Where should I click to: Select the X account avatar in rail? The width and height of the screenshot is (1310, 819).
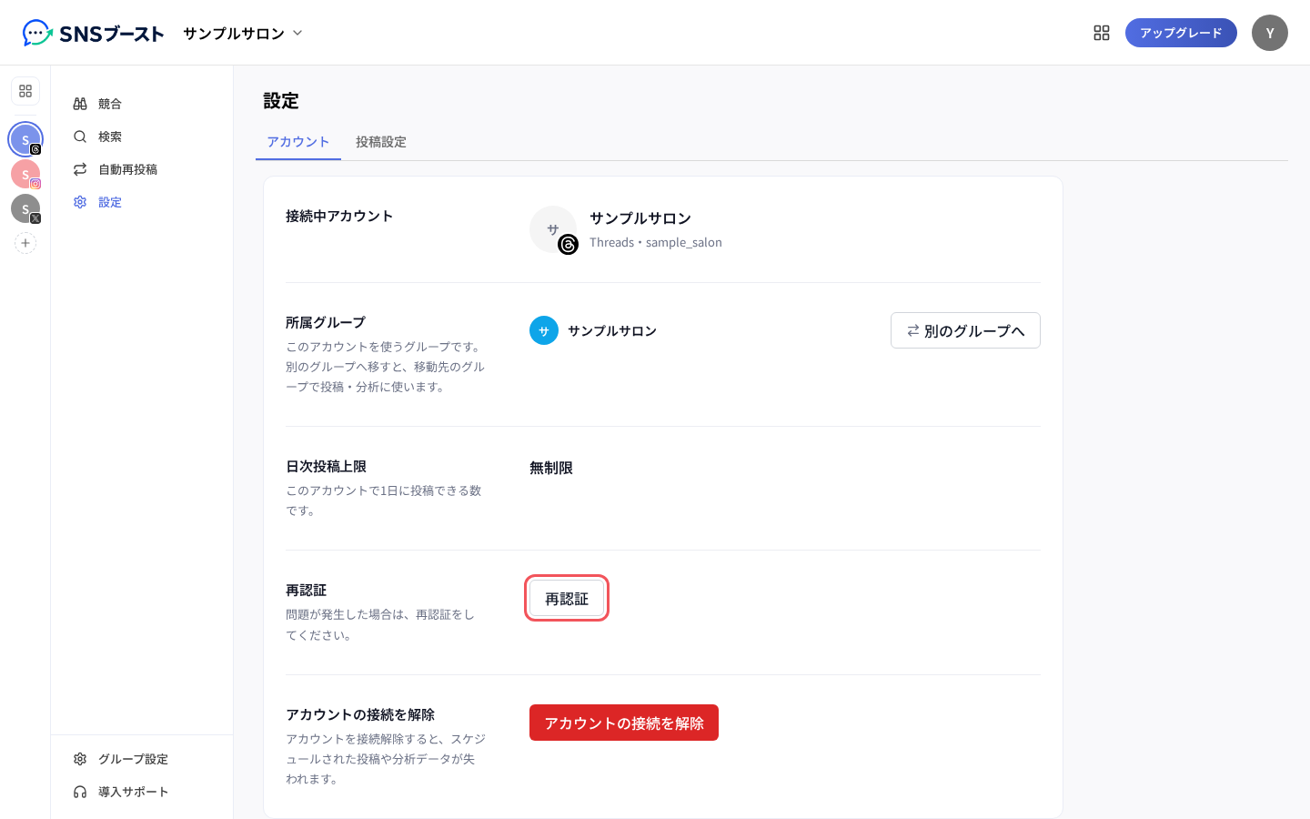click(25, 208)
